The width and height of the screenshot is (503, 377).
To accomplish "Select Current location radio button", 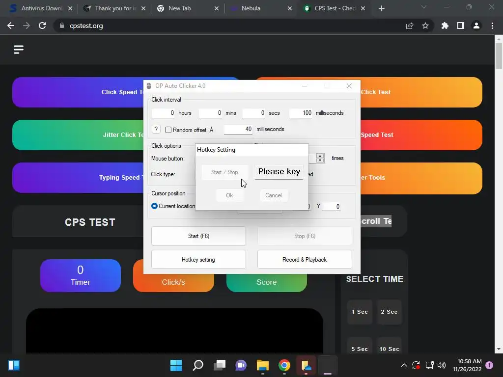I will coord(154,206).
